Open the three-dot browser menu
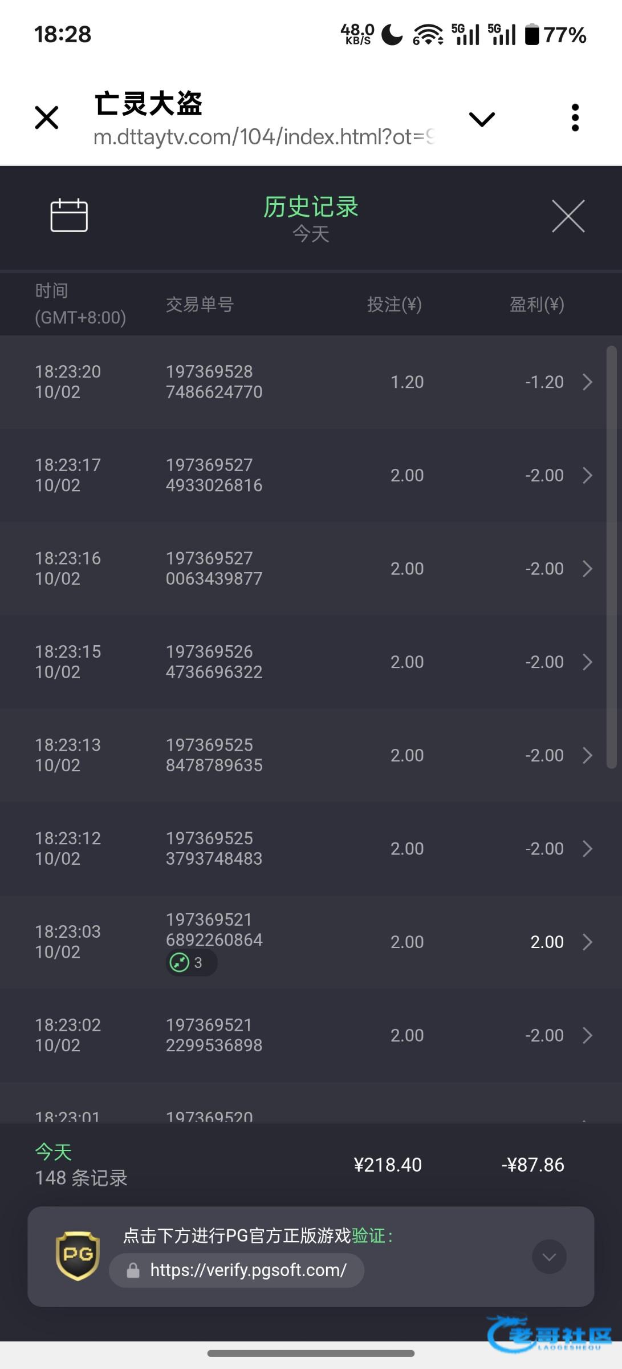Screen dimensions: 622x1369 pos(575,118)
